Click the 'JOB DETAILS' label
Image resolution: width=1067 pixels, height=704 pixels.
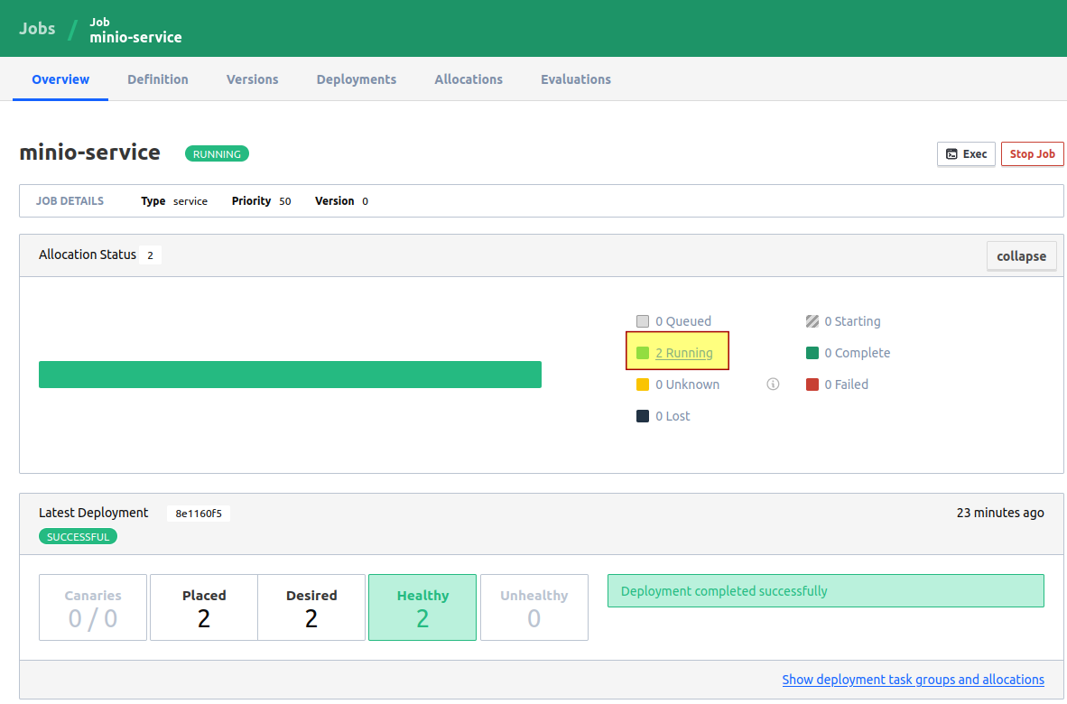point(70,201)
